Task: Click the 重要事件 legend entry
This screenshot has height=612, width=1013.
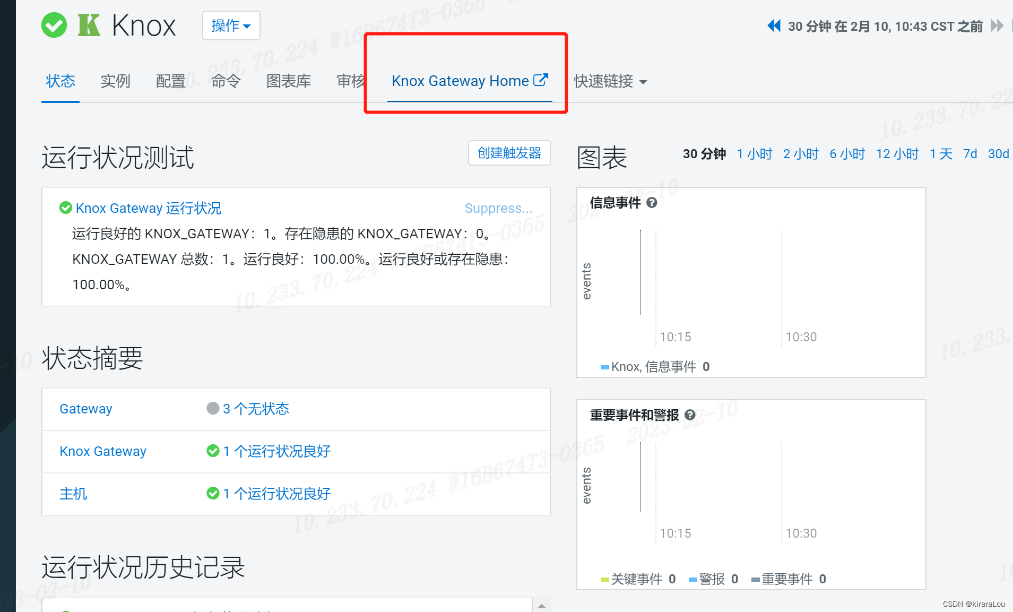Action: coord(789,579)
